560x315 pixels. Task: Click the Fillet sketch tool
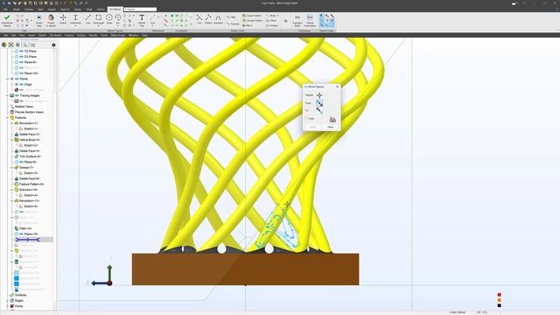point(231,17)
